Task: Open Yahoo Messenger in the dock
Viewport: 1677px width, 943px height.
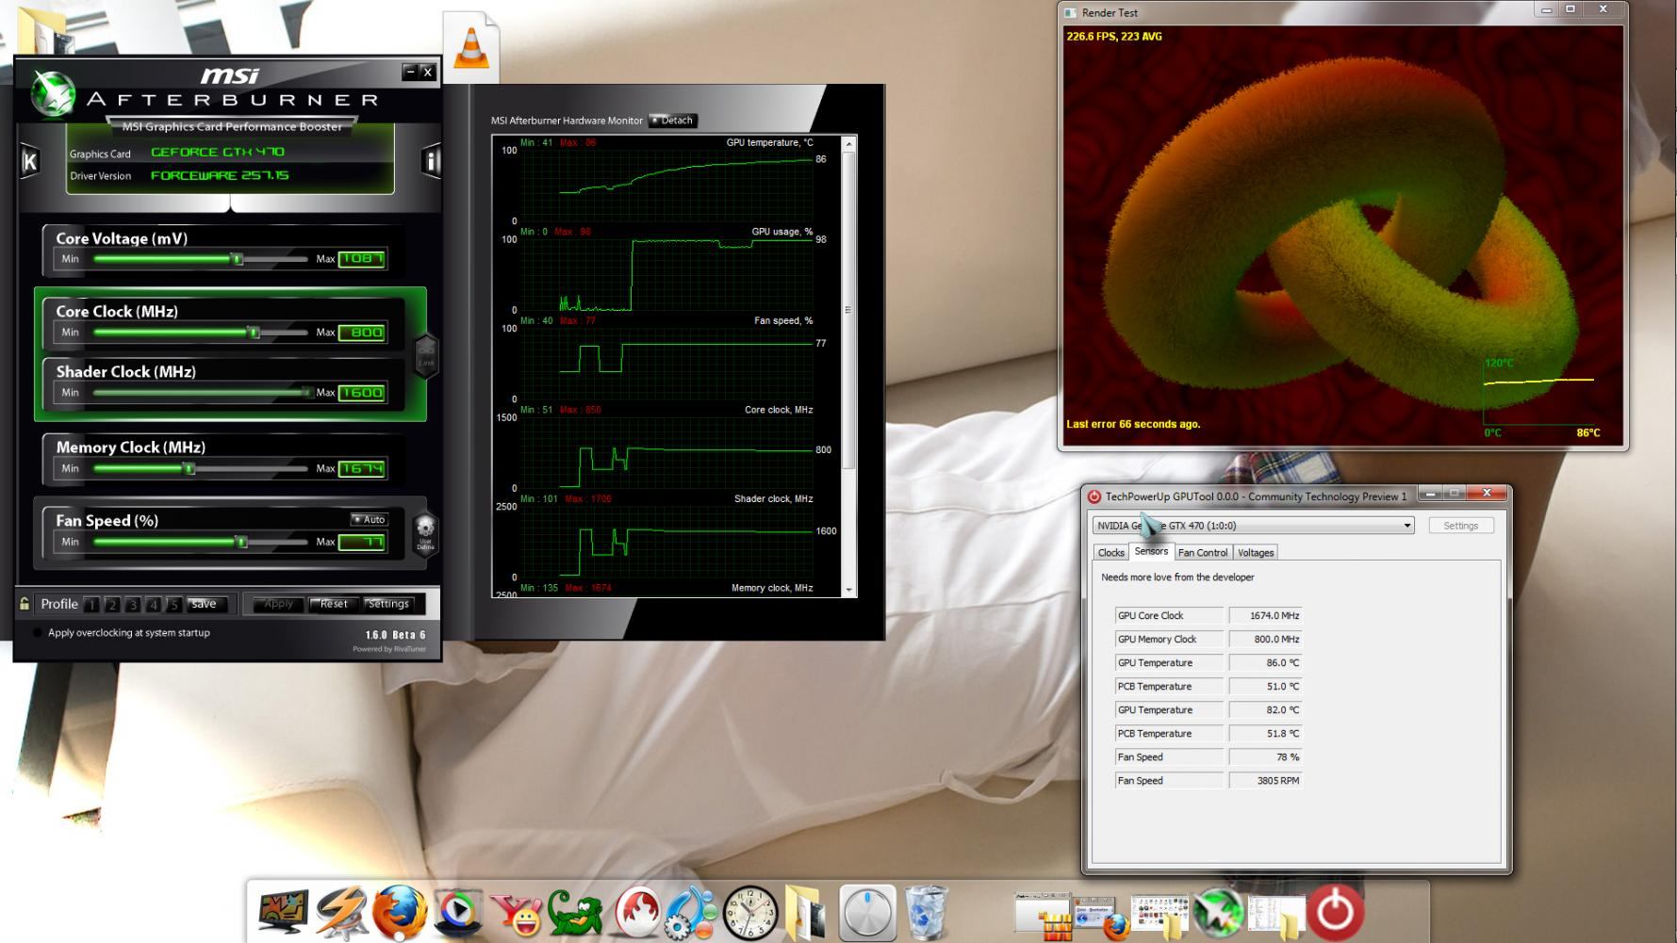Action: click(x=517, y=912)
